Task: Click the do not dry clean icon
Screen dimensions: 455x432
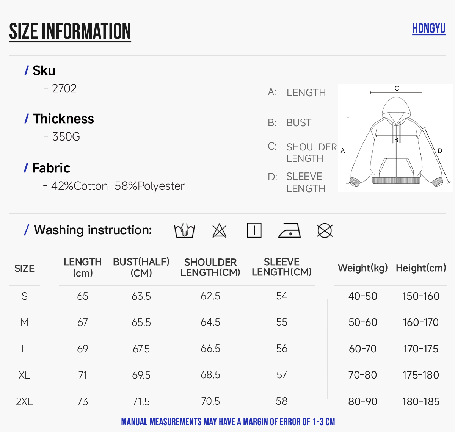Action: [x=325, y=230]
